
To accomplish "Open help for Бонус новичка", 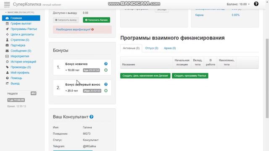I will [106, 64].
